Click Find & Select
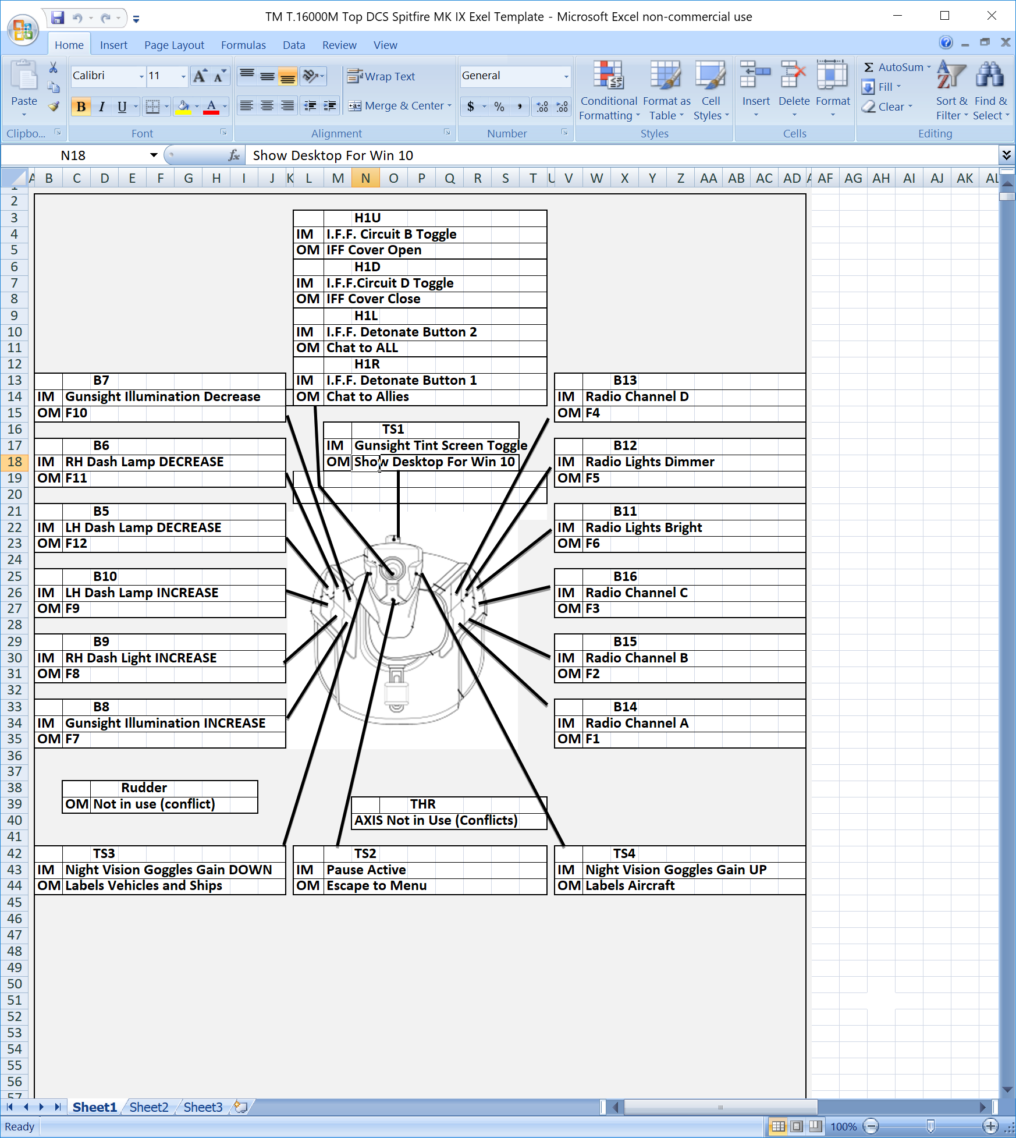 coord(990,91)
